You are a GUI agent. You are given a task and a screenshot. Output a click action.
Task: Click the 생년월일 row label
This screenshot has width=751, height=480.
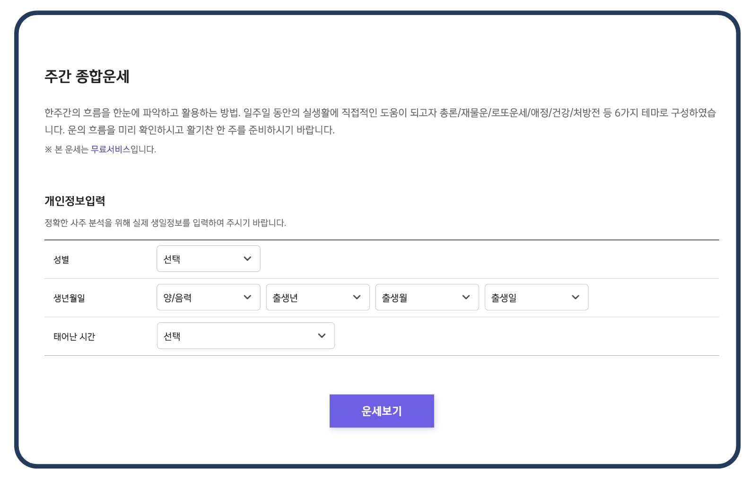pyautogui.click(x=69, y=297)
